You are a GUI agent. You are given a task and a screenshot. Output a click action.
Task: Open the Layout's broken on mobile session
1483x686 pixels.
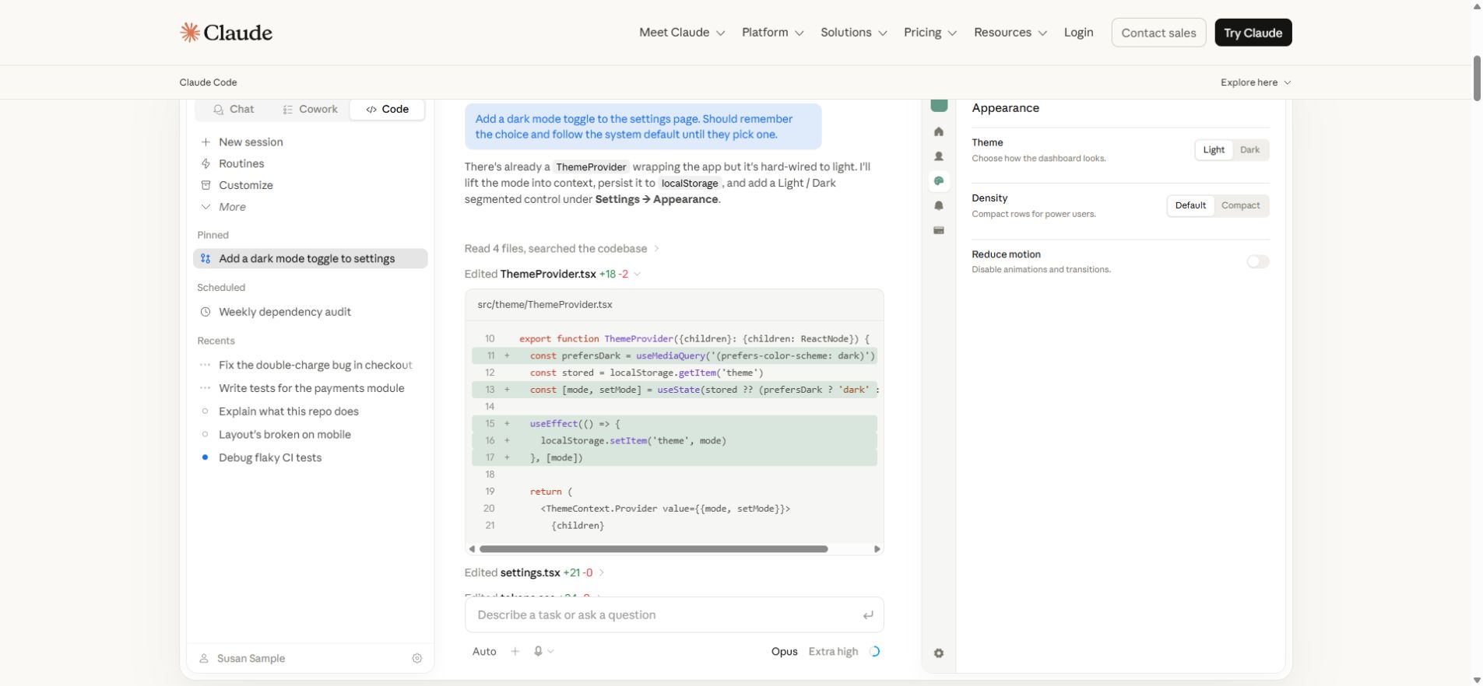tap(285, 434)
